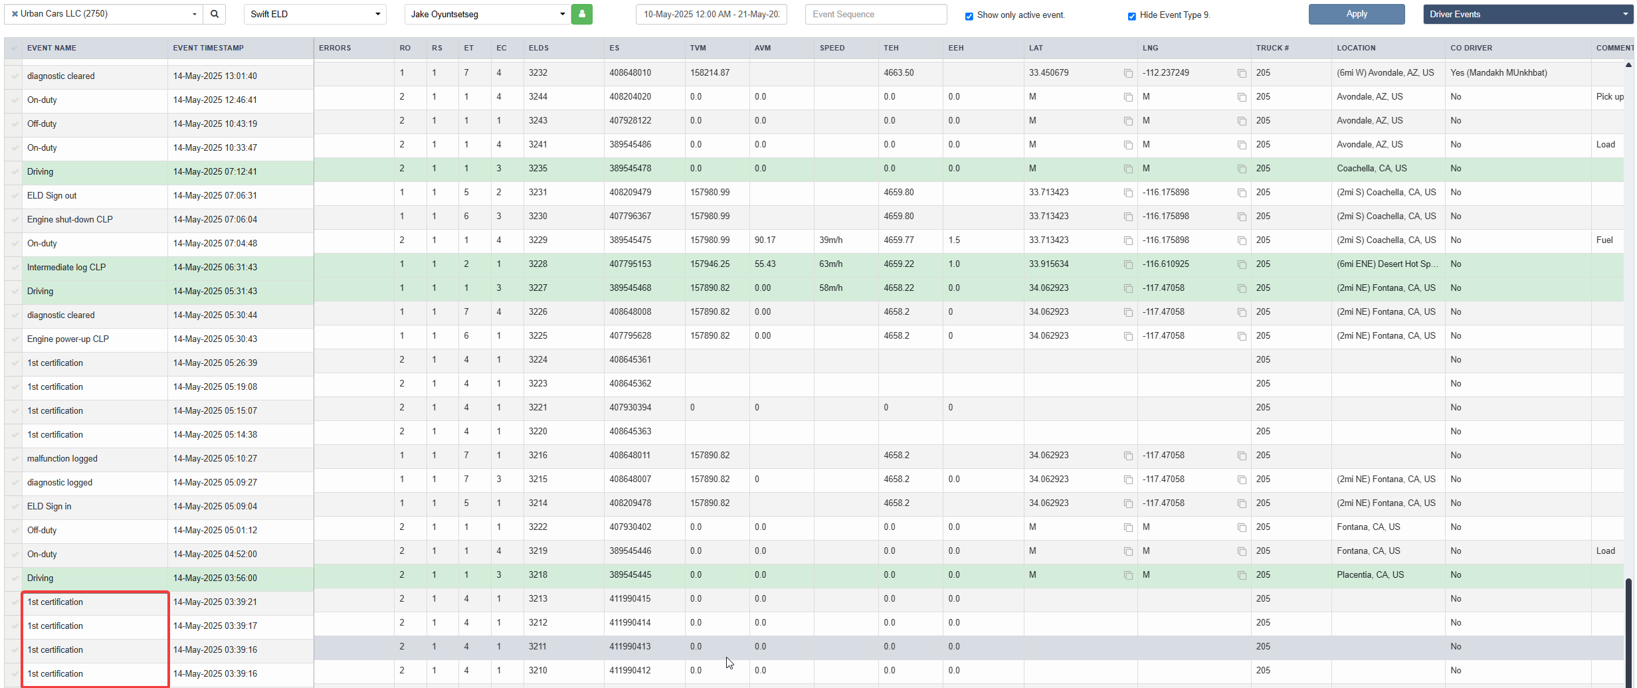Click location Placentia, CA, US
The width and height of the screenshot is (1637, 688).
coord(1370,575)
